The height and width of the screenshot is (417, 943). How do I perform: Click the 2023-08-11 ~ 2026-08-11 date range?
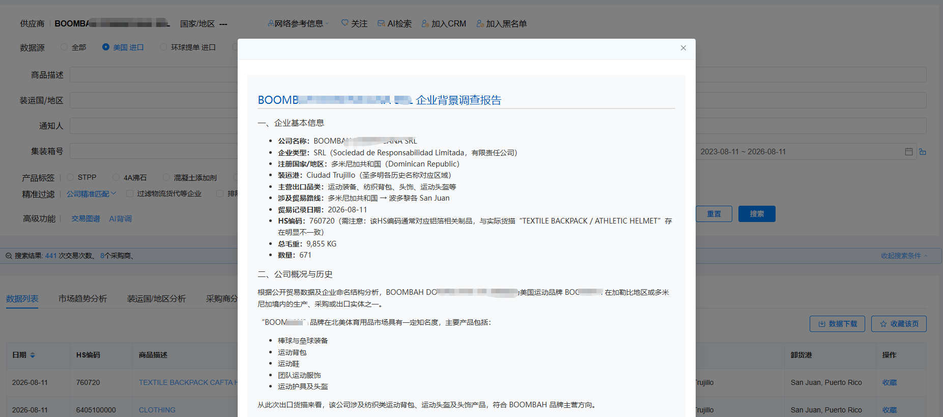point(743,152)
